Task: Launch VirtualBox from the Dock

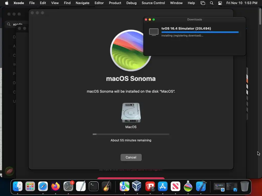Action: (137, 186)
